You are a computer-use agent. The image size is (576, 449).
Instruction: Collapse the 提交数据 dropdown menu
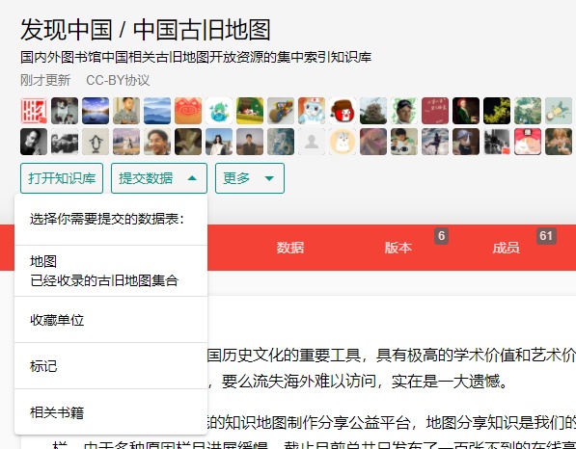(159, 178)
